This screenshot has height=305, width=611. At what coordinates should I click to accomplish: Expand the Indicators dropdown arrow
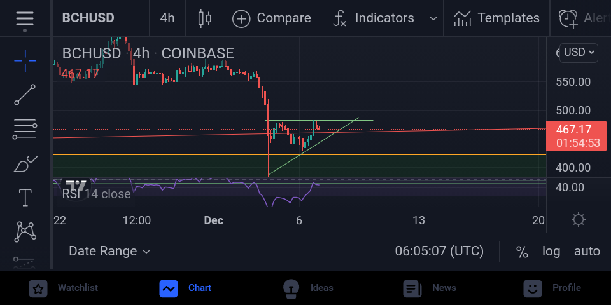[x=433, y=18]
